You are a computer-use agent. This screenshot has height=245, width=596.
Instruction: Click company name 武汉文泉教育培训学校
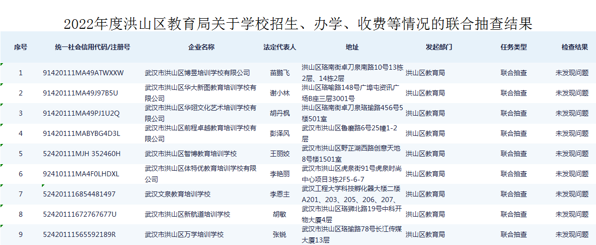click(x=178, y=194)
